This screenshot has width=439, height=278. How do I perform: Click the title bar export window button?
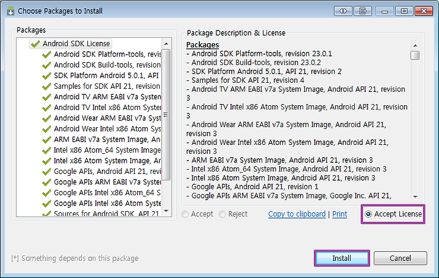[363, 11]
